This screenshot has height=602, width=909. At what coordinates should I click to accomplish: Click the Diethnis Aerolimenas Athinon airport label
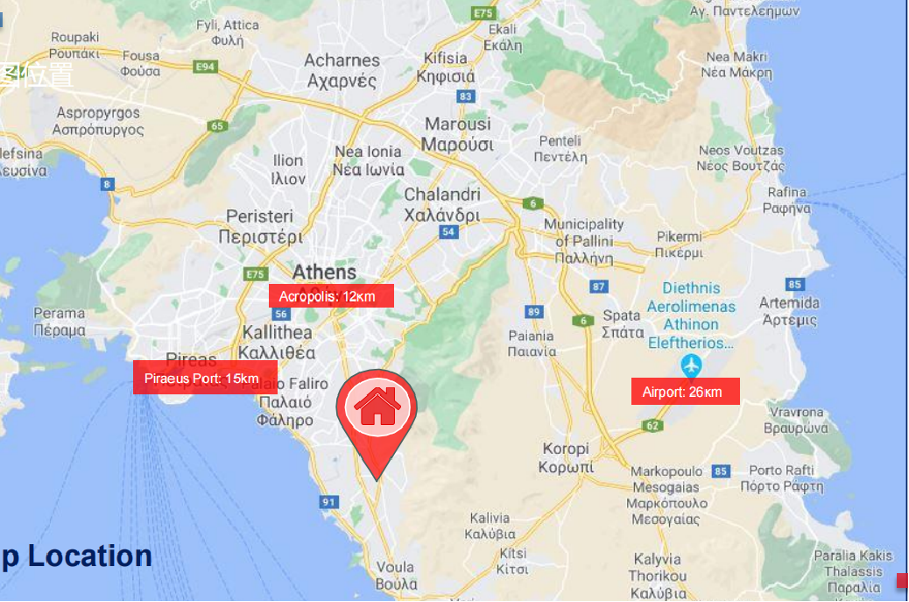click(x=691, y=315)
